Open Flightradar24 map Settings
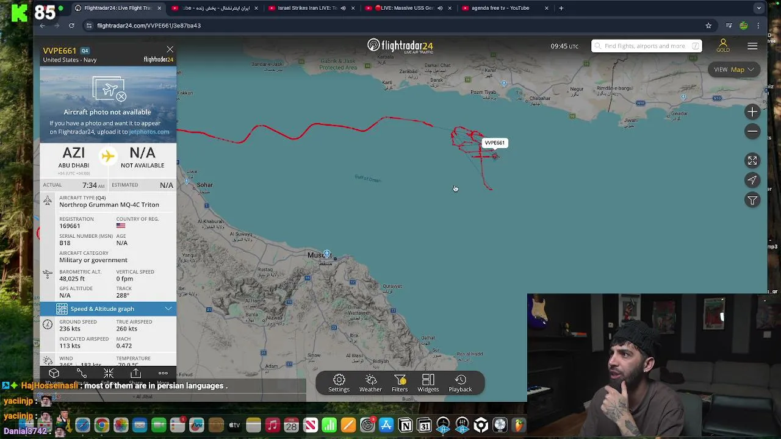Screen dimensions: 781x439 pos(339,383)
